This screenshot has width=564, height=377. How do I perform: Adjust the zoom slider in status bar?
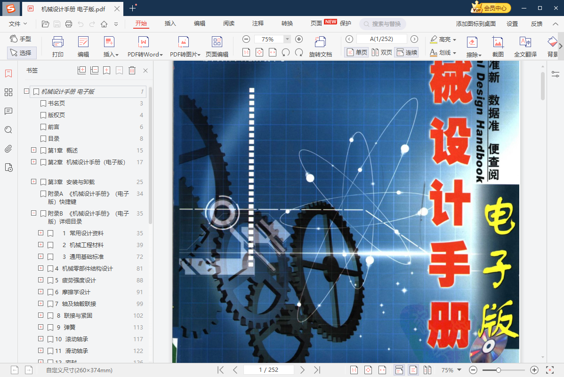tap(499, 370)
